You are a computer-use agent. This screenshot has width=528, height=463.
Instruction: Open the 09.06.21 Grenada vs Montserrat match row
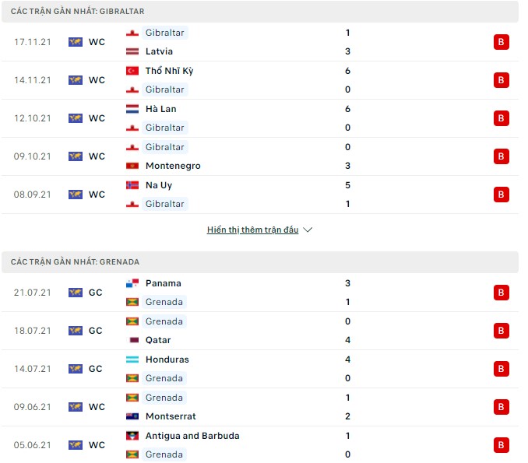[x=260, y=407]
